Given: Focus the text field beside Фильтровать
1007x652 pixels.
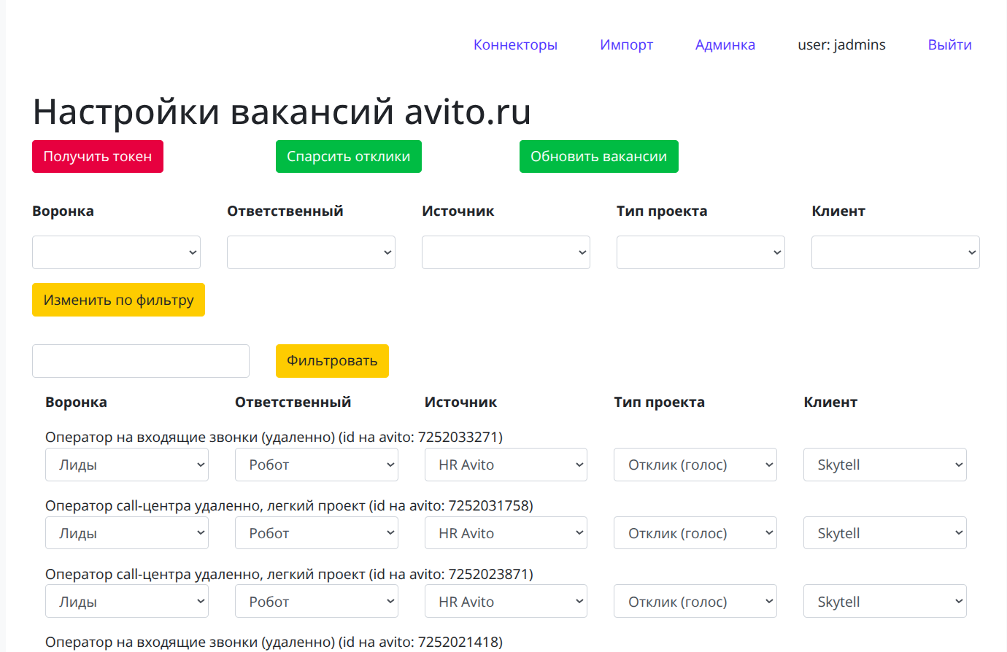Looking at the screenshot, I should pyautogui.click(x=141, y=361).
